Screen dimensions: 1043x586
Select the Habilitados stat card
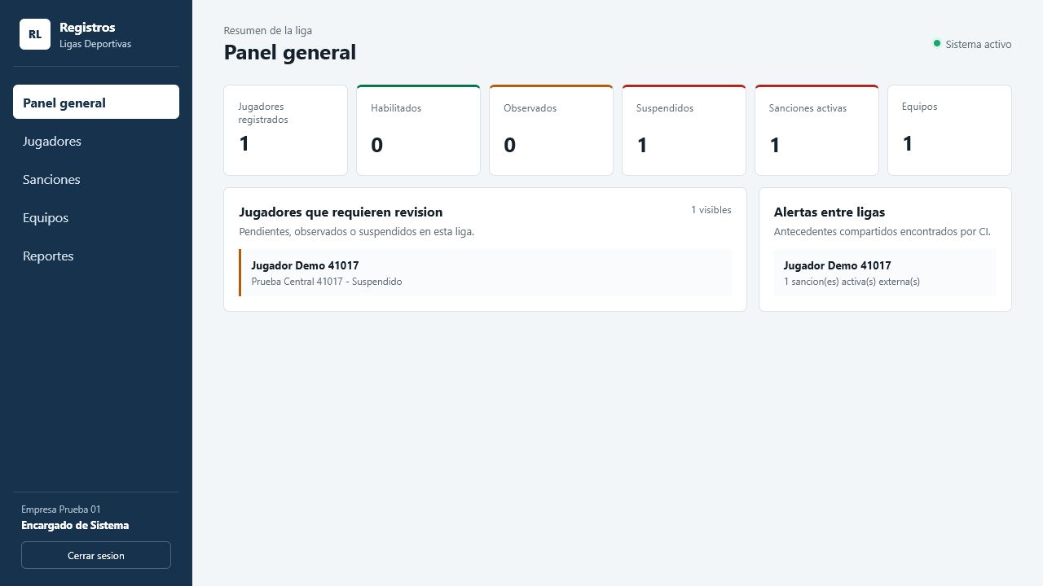[418, 130]
